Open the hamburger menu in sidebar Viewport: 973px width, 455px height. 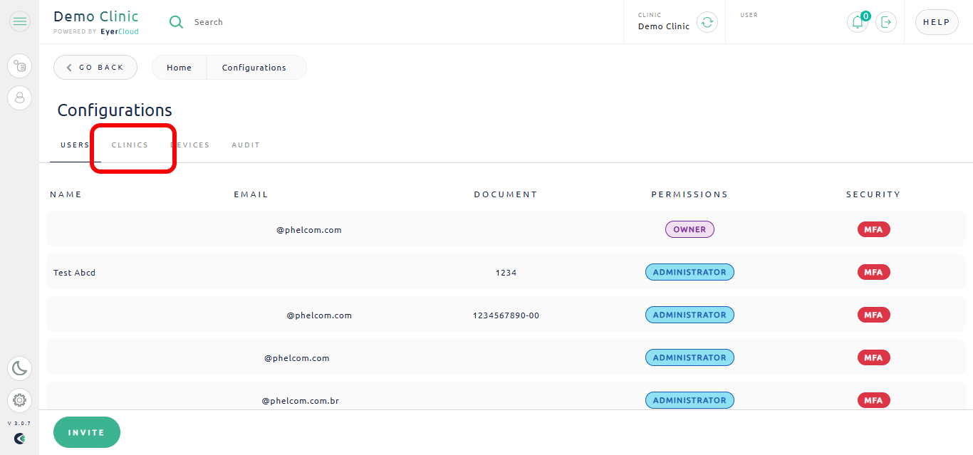(20, 22)
